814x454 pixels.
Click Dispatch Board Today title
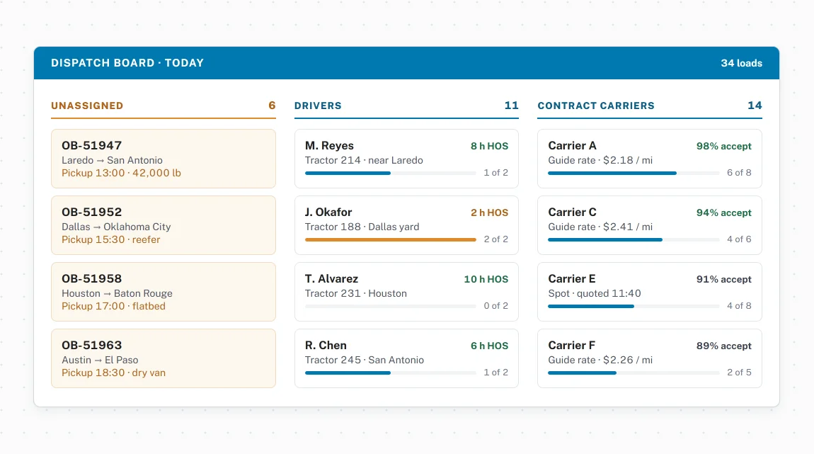(x=127, y=63)
